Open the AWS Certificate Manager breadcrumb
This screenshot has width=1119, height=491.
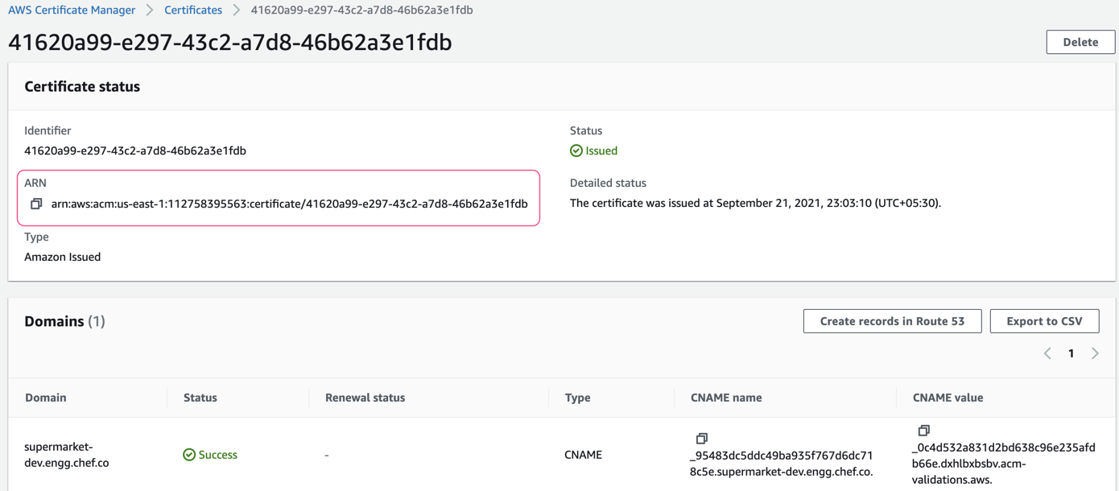[72, 10]
